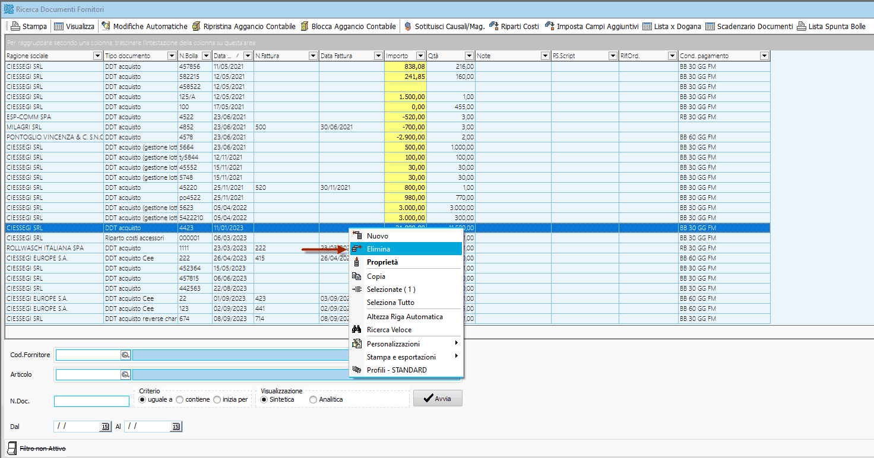Open PS.Script column filter dropdown
The width and height of the screenshot is (874, 458).
pyautogui.click(x=613, y=56)
